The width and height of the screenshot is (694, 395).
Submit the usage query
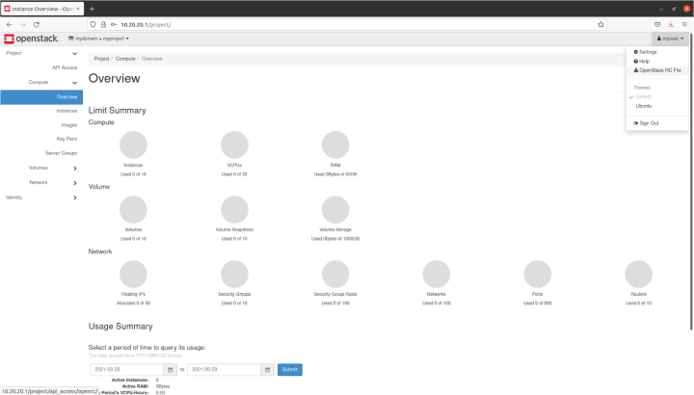pos(290,370)
